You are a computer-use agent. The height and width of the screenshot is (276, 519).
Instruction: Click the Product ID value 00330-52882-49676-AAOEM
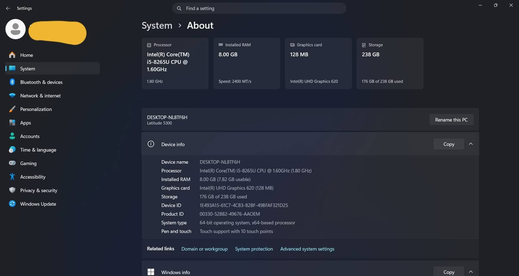[230, 214]
